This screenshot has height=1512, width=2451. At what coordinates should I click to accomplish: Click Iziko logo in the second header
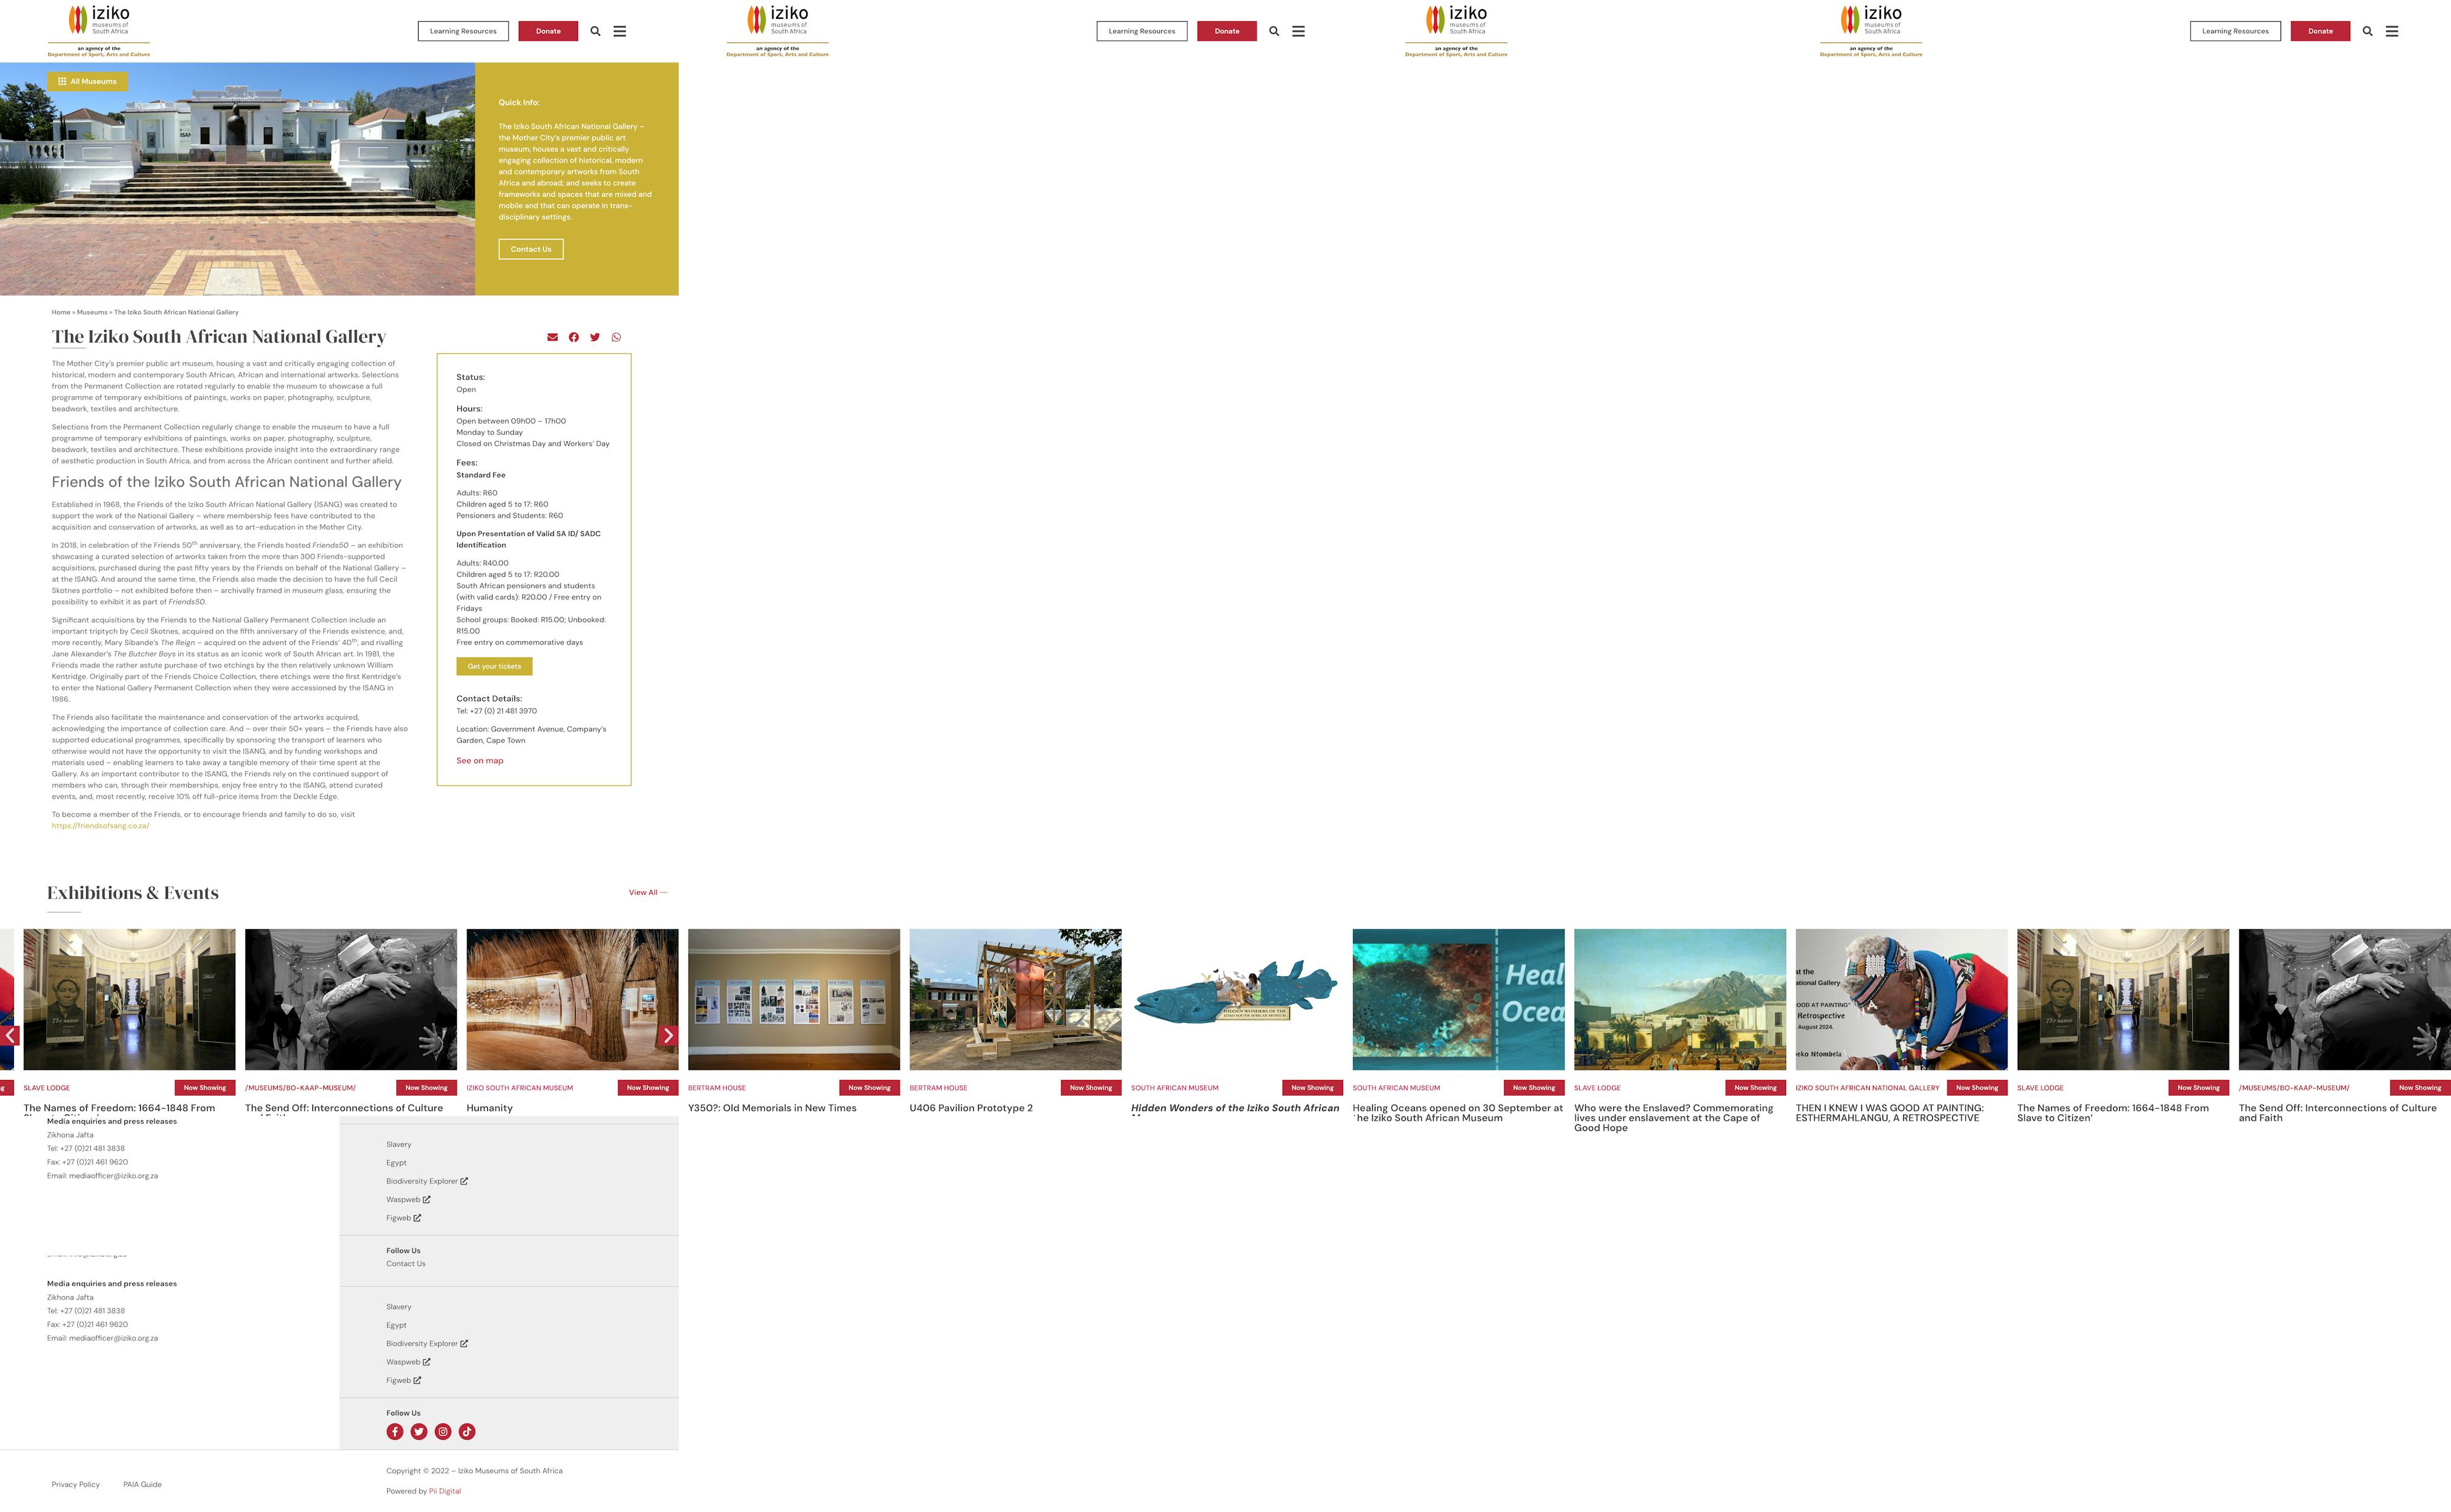tap(778, 31)
